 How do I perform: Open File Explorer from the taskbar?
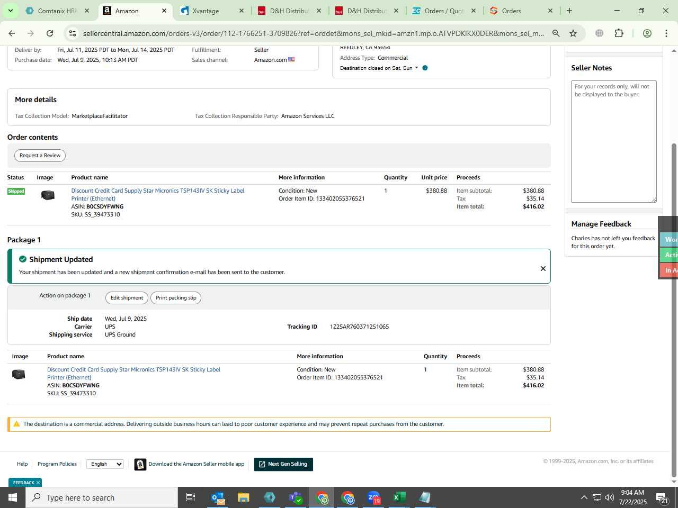pos(244,497)
